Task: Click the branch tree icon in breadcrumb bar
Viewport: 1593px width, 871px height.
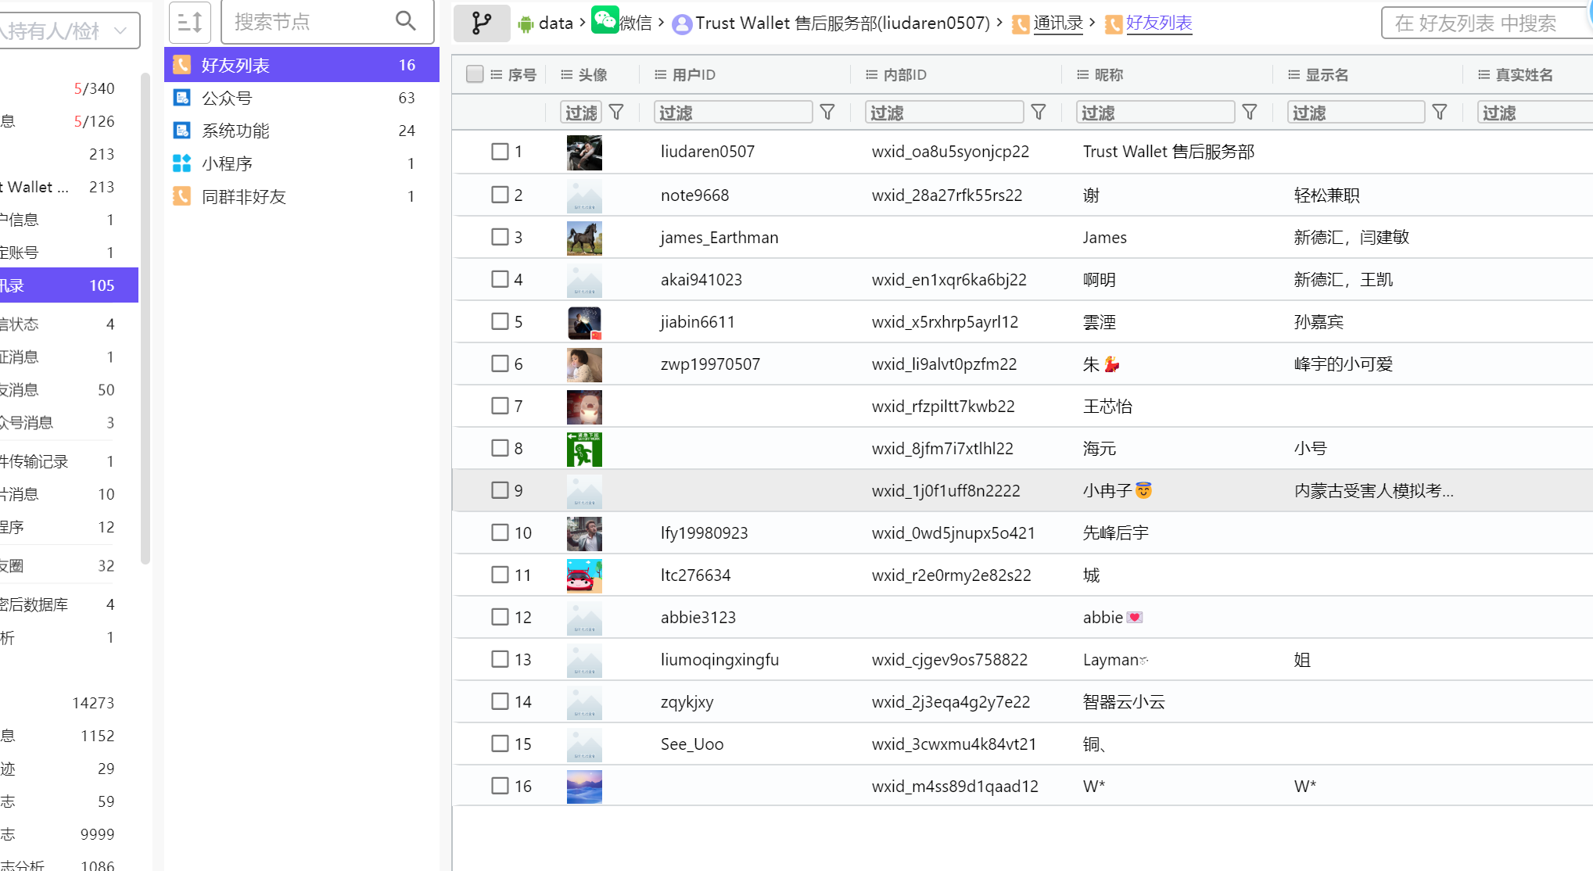Action: [482, 23]
